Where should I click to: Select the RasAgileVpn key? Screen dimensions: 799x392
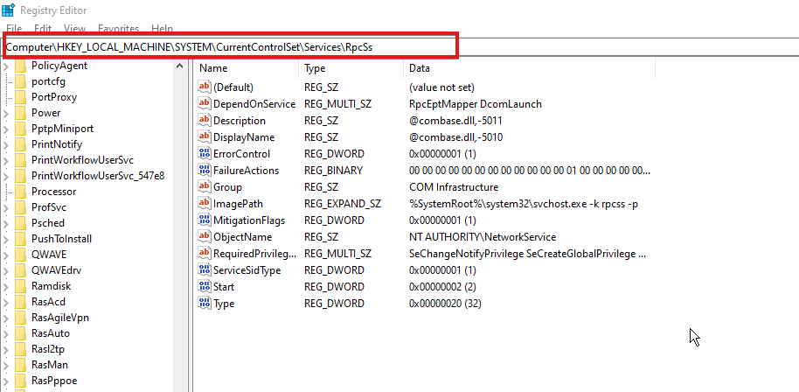[x=60, y=318]
